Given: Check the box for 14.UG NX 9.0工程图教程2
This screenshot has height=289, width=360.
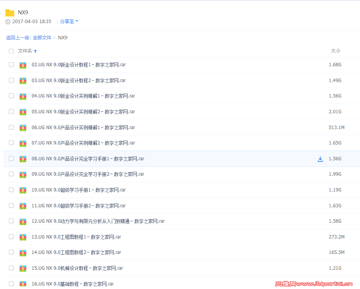Looking at the screenshot, I should [11, 252].
